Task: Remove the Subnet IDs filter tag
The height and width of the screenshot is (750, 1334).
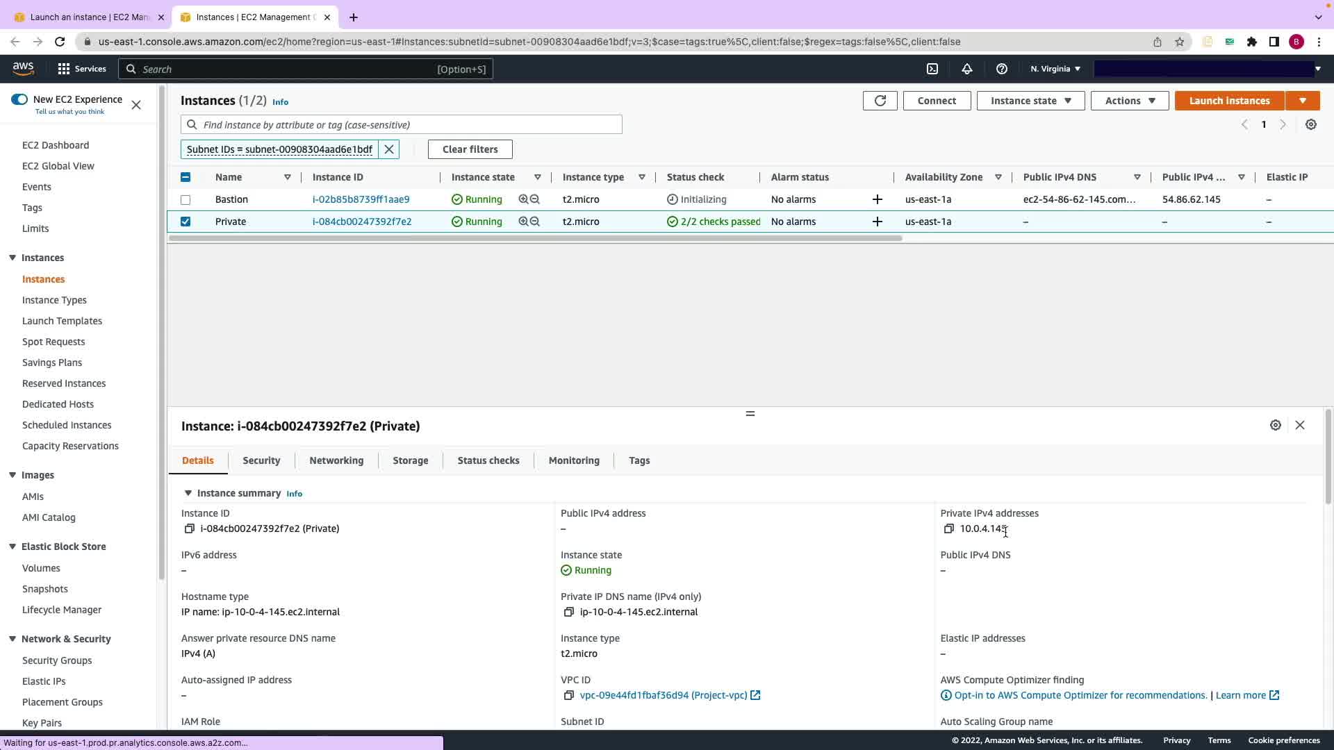Action: [389, 149]
